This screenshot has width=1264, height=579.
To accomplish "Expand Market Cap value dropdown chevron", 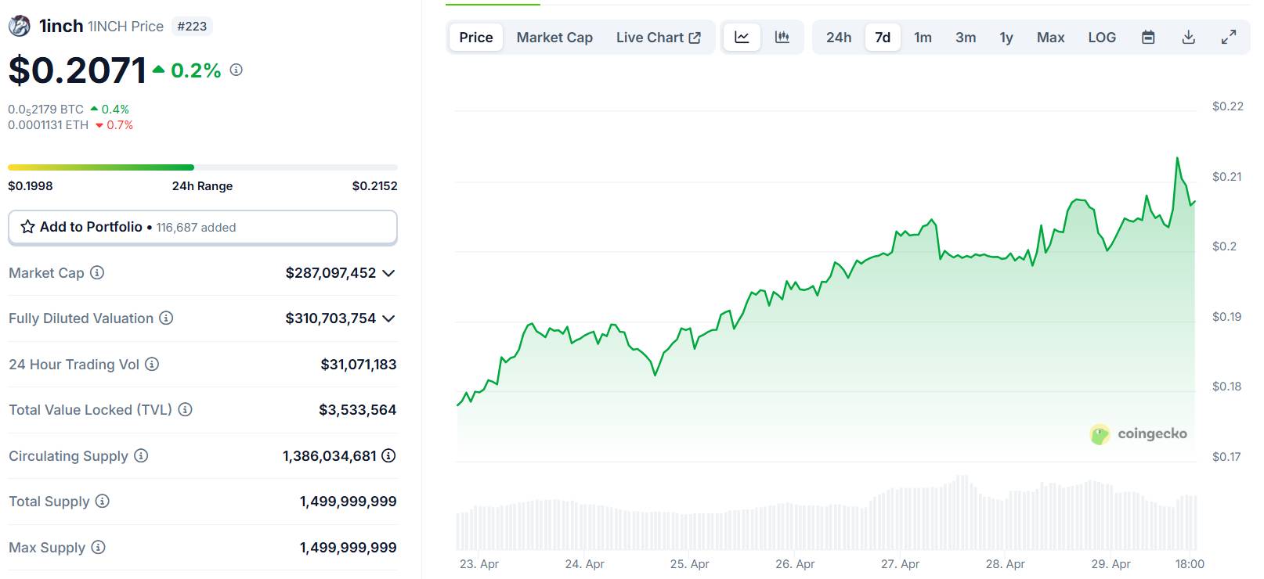I will pyautogui.click(x=388, y=273).
